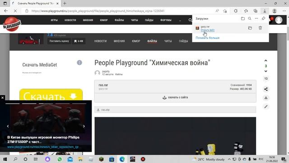Open Philips monitor news link URL
Image resolution: width=289 pixels, height=163 pixels.
coord(43,147)
